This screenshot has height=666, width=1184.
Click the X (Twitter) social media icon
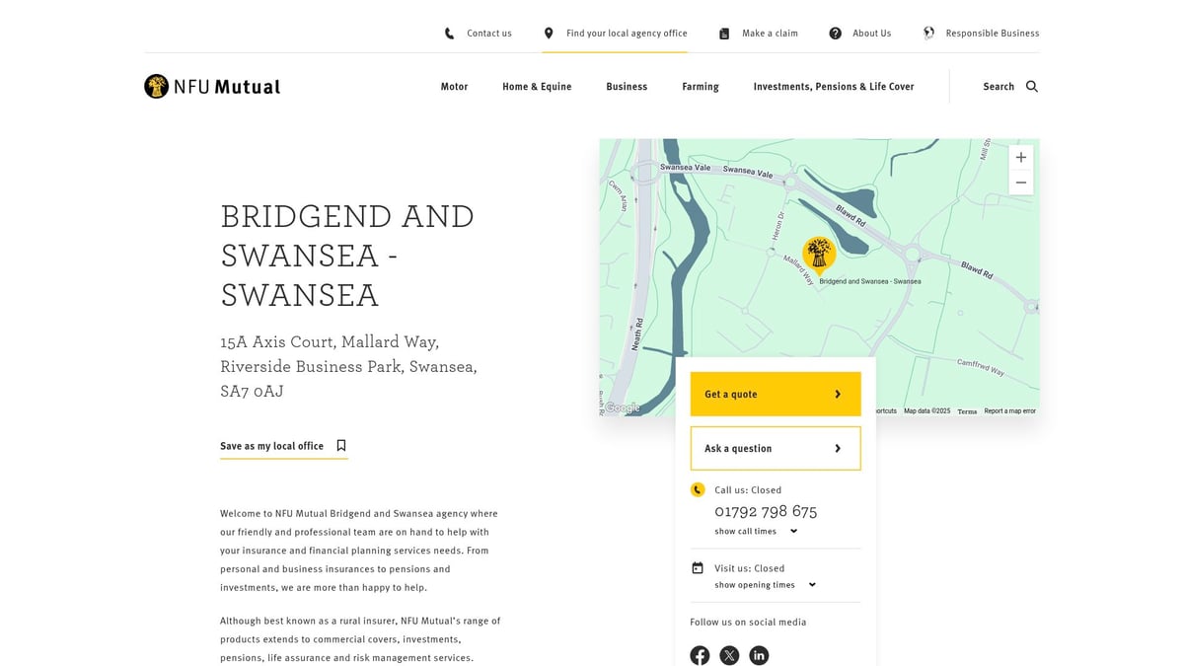coord(729,655)
